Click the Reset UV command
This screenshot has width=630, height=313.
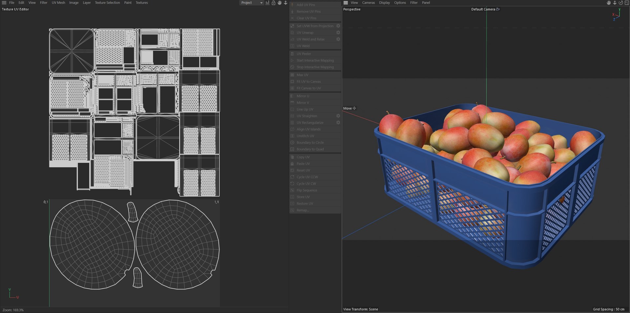(315, 170)
